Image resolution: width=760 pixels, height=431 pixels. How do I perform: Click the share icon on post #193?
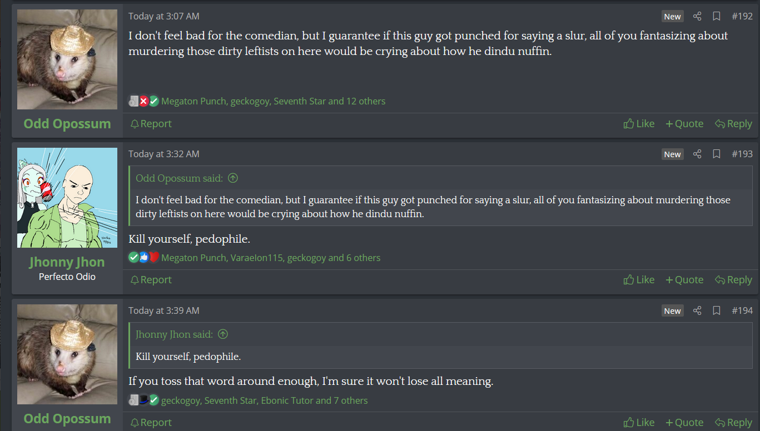click(x=697, y=154)
